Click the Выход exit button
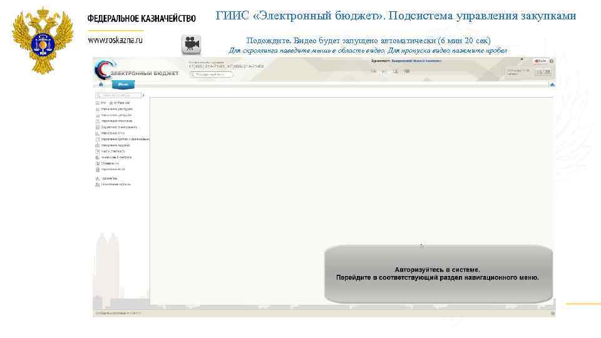The height and width of the screenshot is (338, 601). pyautogui.click(x=540, y=61)
